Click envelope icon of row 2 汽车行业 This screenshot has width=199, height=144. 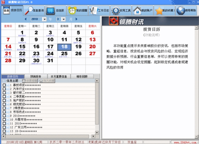click(8, 89)
